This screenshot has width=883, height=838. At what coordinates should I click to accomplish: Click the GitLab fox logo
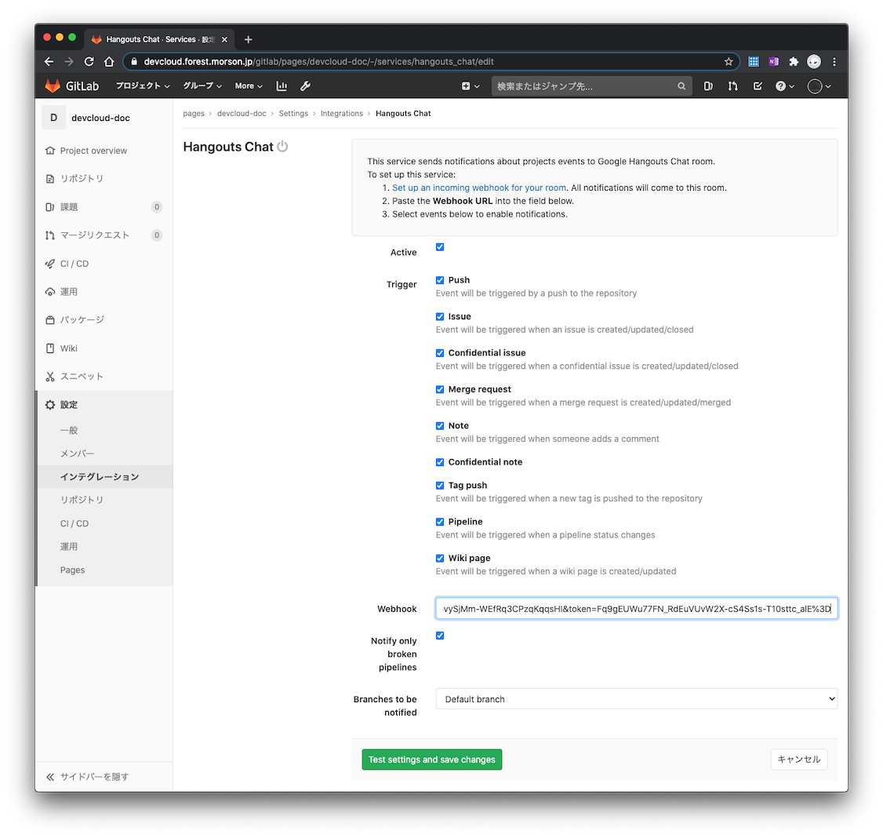coord(53,86)
